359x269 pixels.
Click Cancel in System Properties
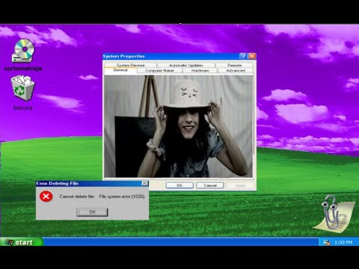[x=210, y=185]
